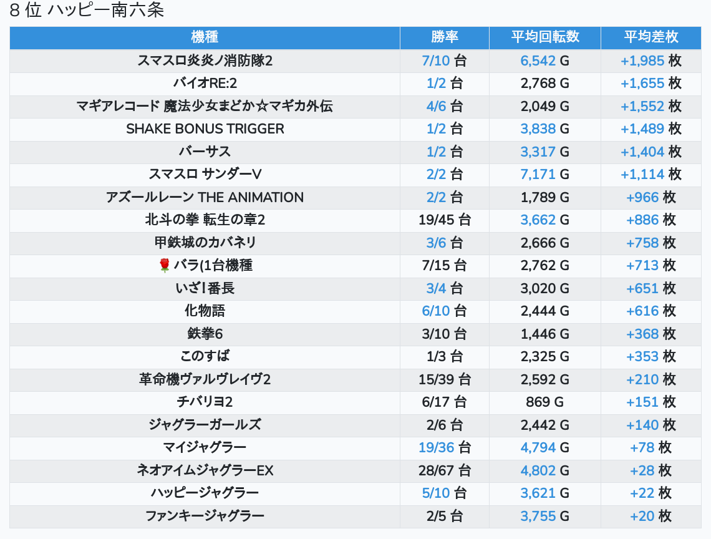Image resolution: width=711 pixels, height=539 pixels.
Task: Select the 革命機ヴァルヴレイヴ2 machine name
Action: (205, 379)
